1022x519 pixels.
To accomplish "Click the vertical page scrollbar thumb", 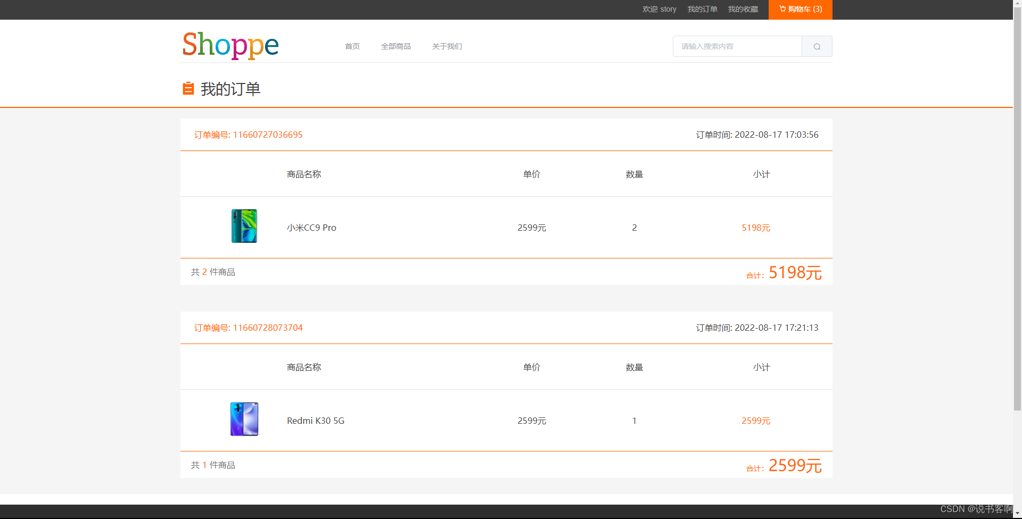I will click(1017, 209).
